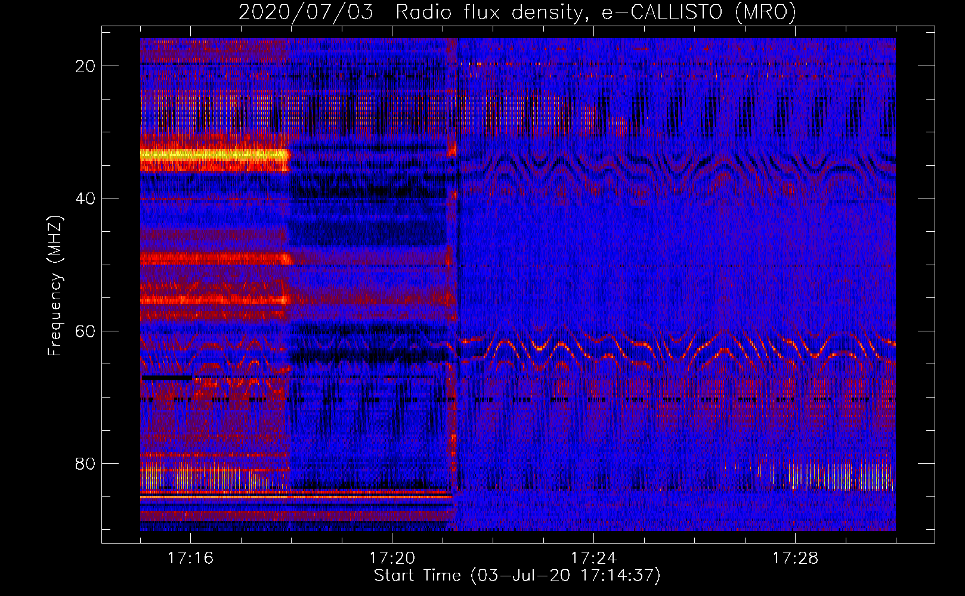Click the 'Frequency (MHZ)' axis label

tap(55, 286)
